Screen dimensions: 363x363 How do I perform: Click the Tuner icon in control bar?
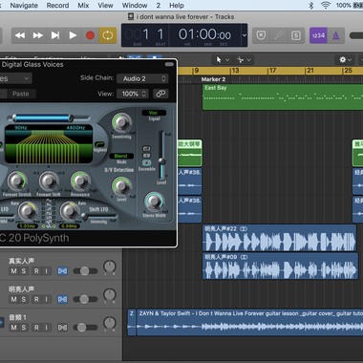[278, 35]
